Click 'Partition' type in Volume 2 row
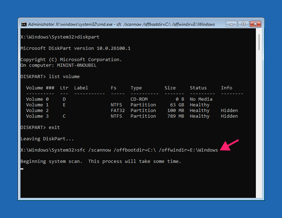 (x=143, y=110)
